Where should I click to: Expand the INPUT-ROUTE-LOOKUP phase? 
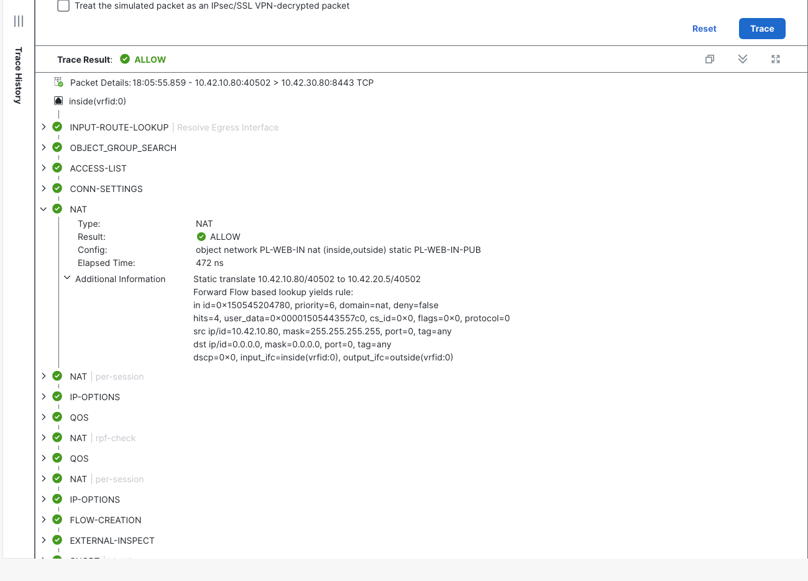click(44, 127)
